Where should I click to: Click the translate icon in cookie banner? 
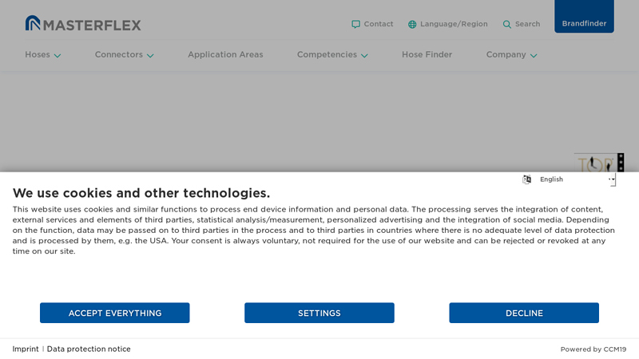pos(527,179)
